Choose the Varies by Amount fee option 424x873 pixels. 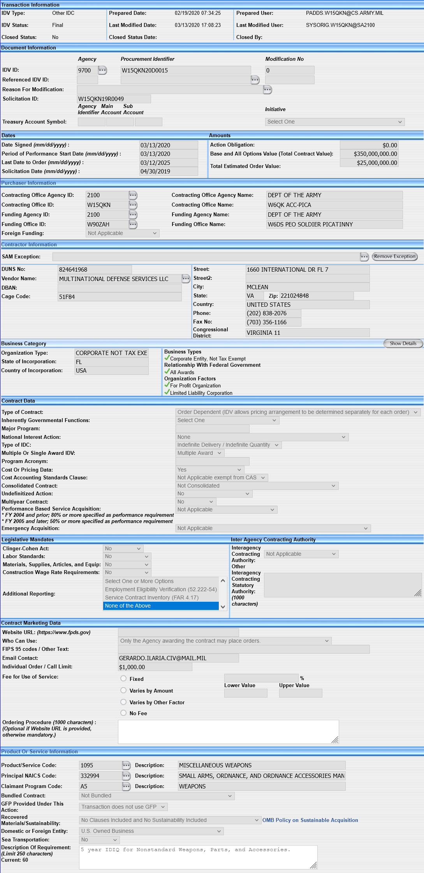pos(123,690)
